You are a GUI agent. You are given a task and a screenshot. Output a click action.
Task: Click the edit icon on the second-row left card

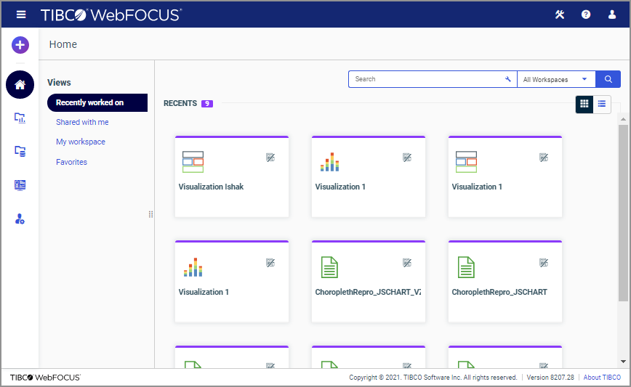pos(270,263)
